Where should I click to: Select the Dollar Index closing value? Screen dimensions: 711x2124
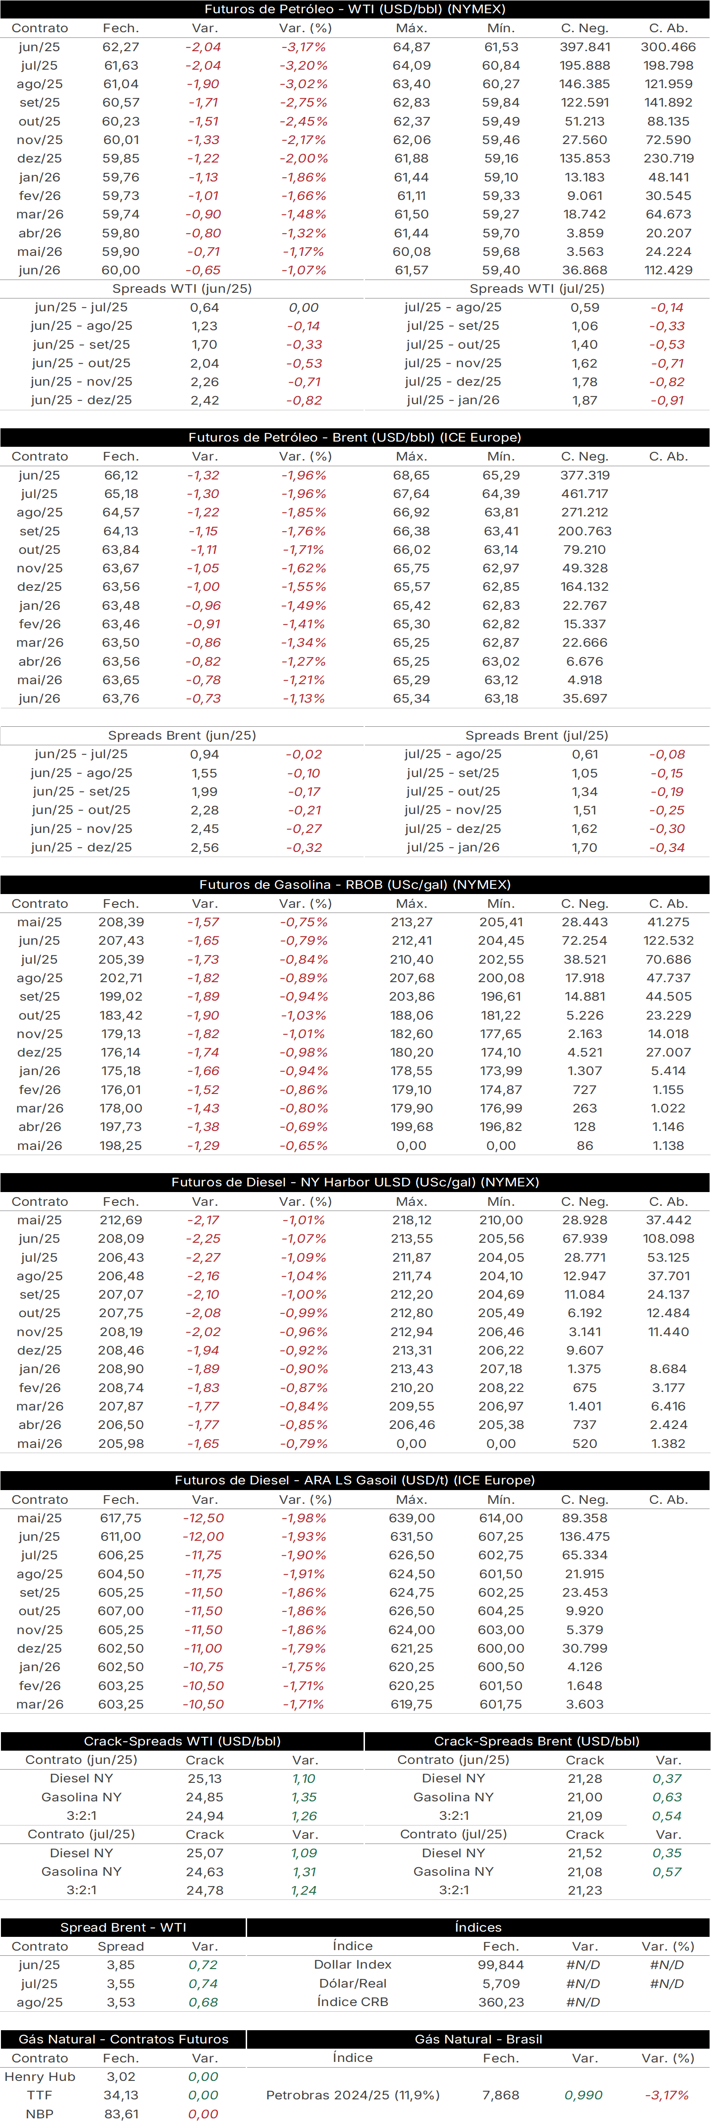coord(501,1965)
